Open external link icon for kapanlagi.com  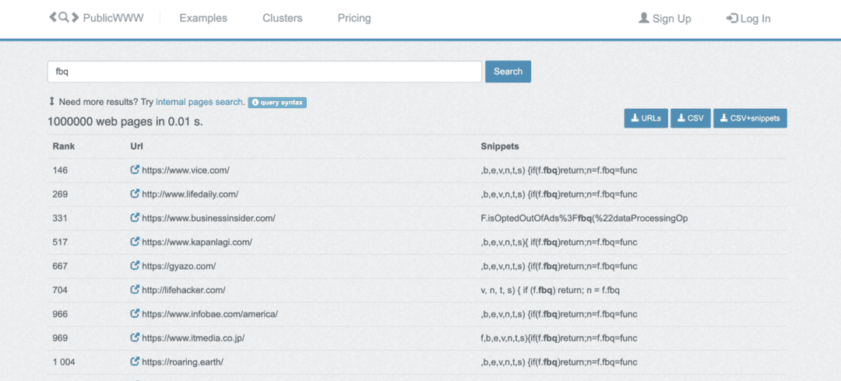pos(135,243)
